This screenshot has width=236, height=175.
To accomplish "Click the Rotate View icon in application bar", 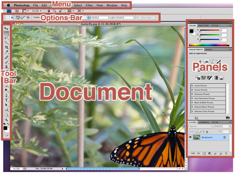I will point(61,11).
